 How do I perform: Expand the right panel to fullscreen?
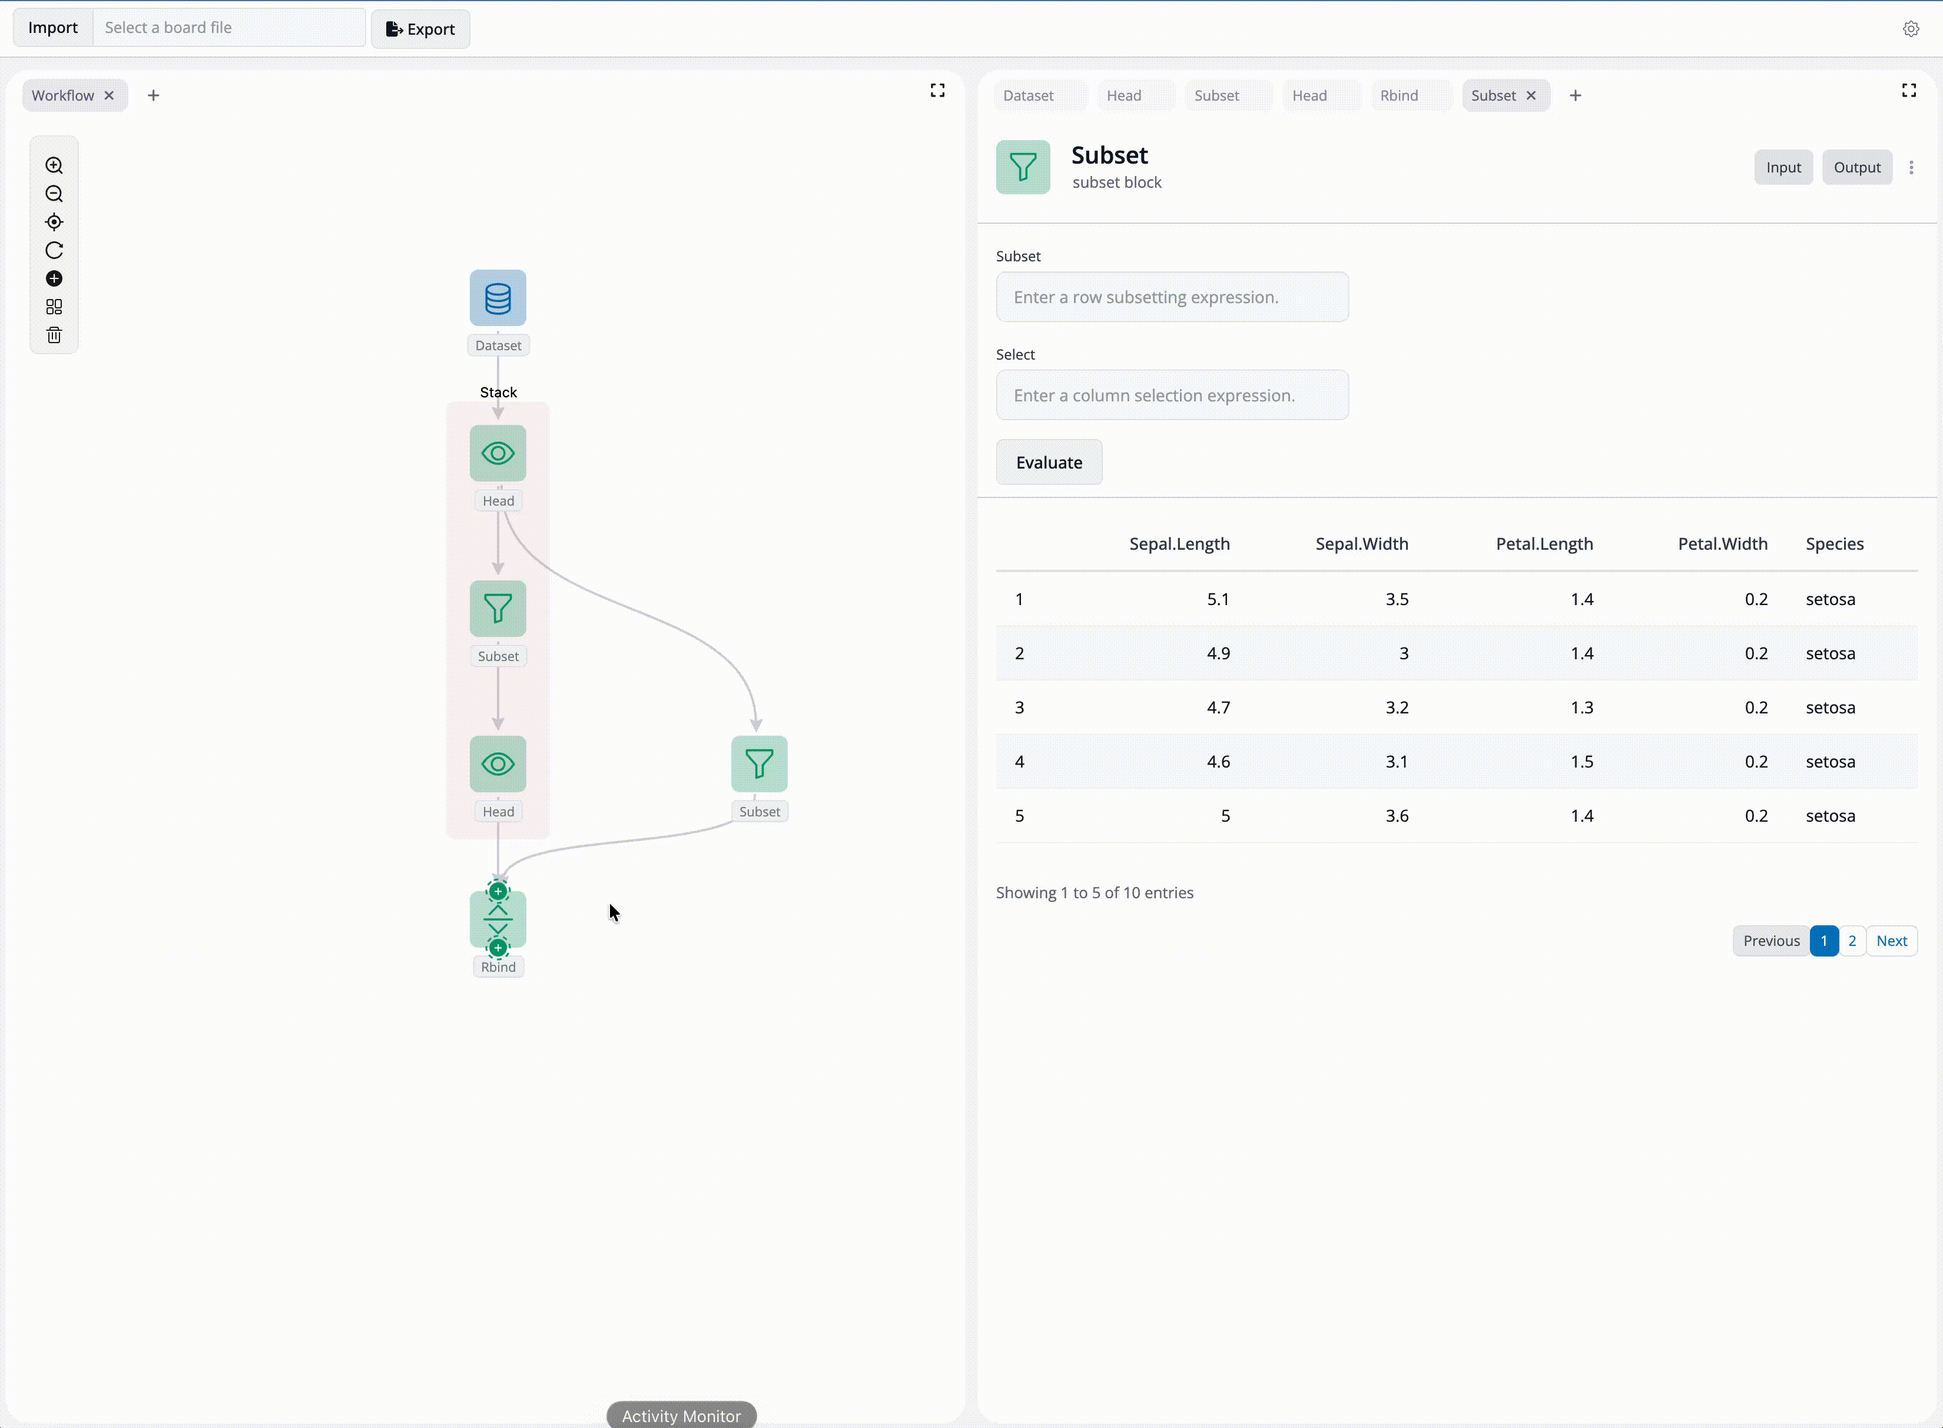pos(1909,90)
